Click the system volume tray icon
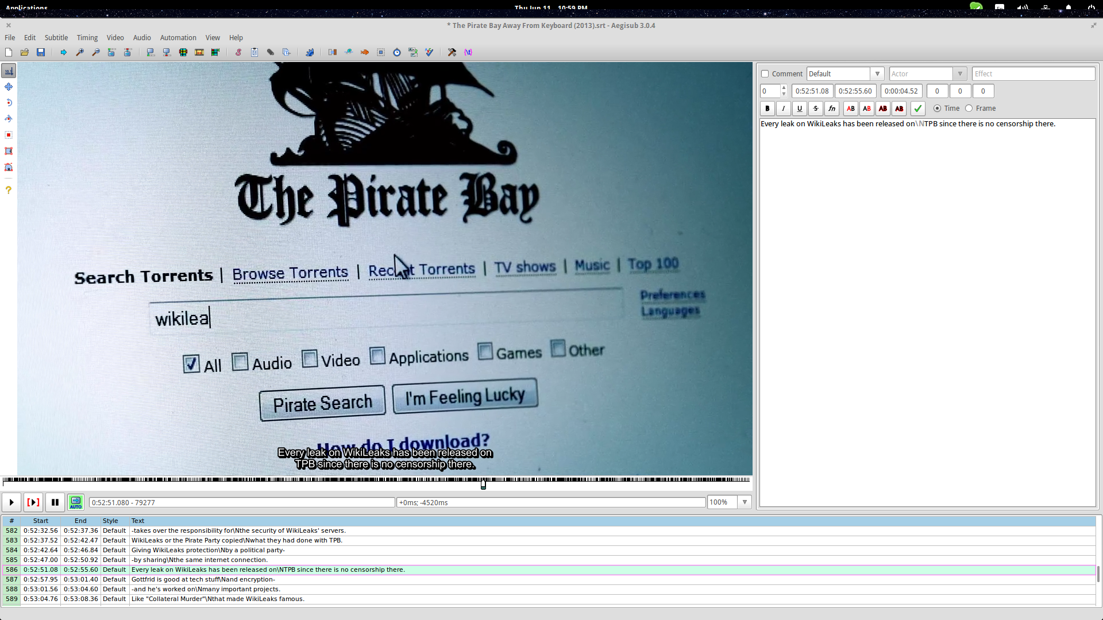This screenshot has height=620, width=1103. (1023, 7)
